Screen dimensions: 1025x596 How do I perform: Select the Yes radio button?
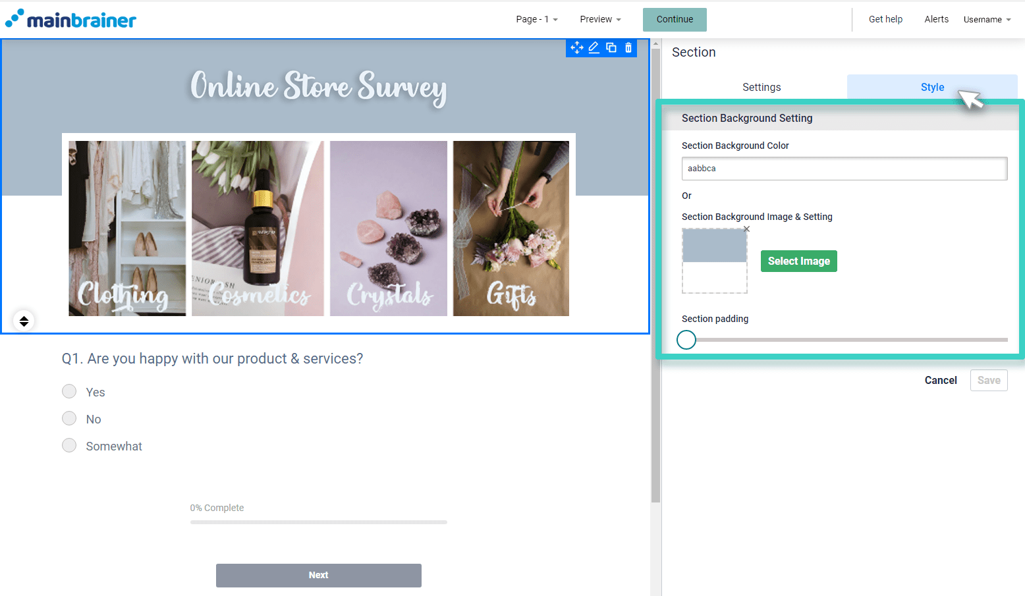click(x=69, y=392)
